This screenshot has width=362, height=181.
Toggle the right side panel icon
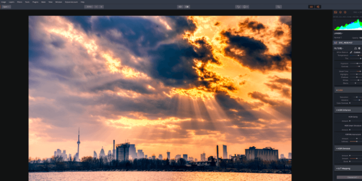[x=318, y=7]
